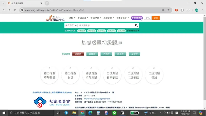Click the purple 客語詞彙查詢 button

point(137,18)
